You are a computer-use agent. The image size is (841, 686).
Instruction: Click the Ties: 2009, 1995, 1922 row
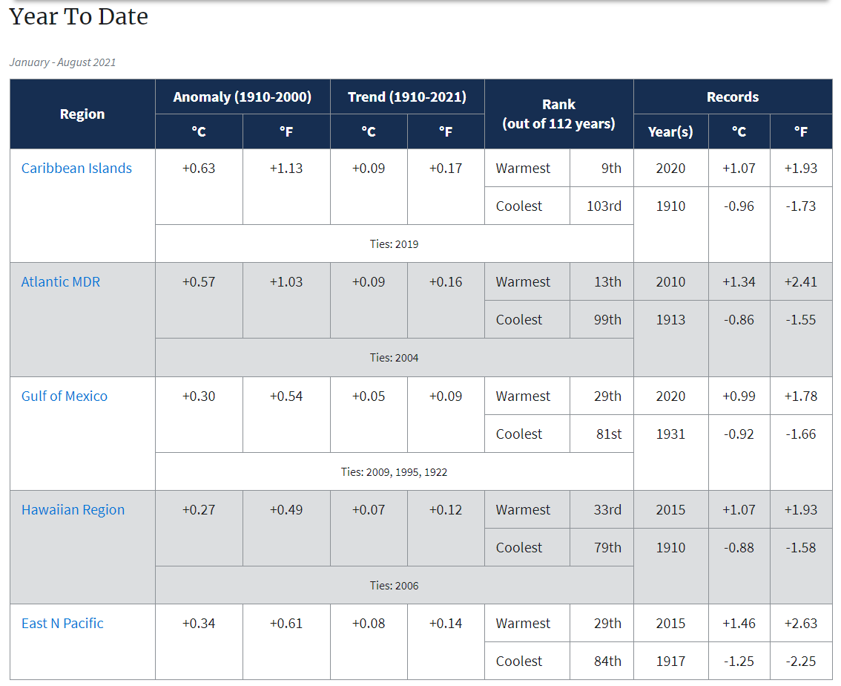394,472
